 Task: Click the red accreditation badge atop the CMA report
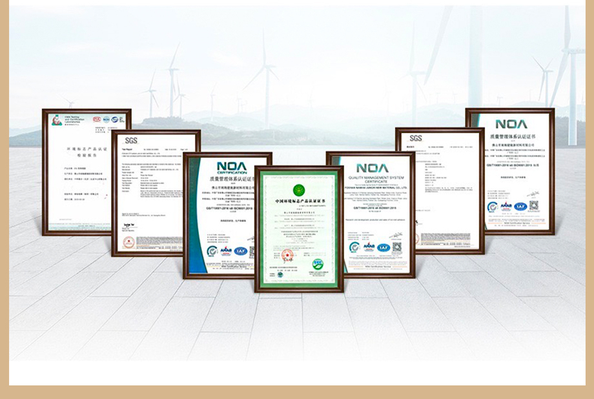97,119
